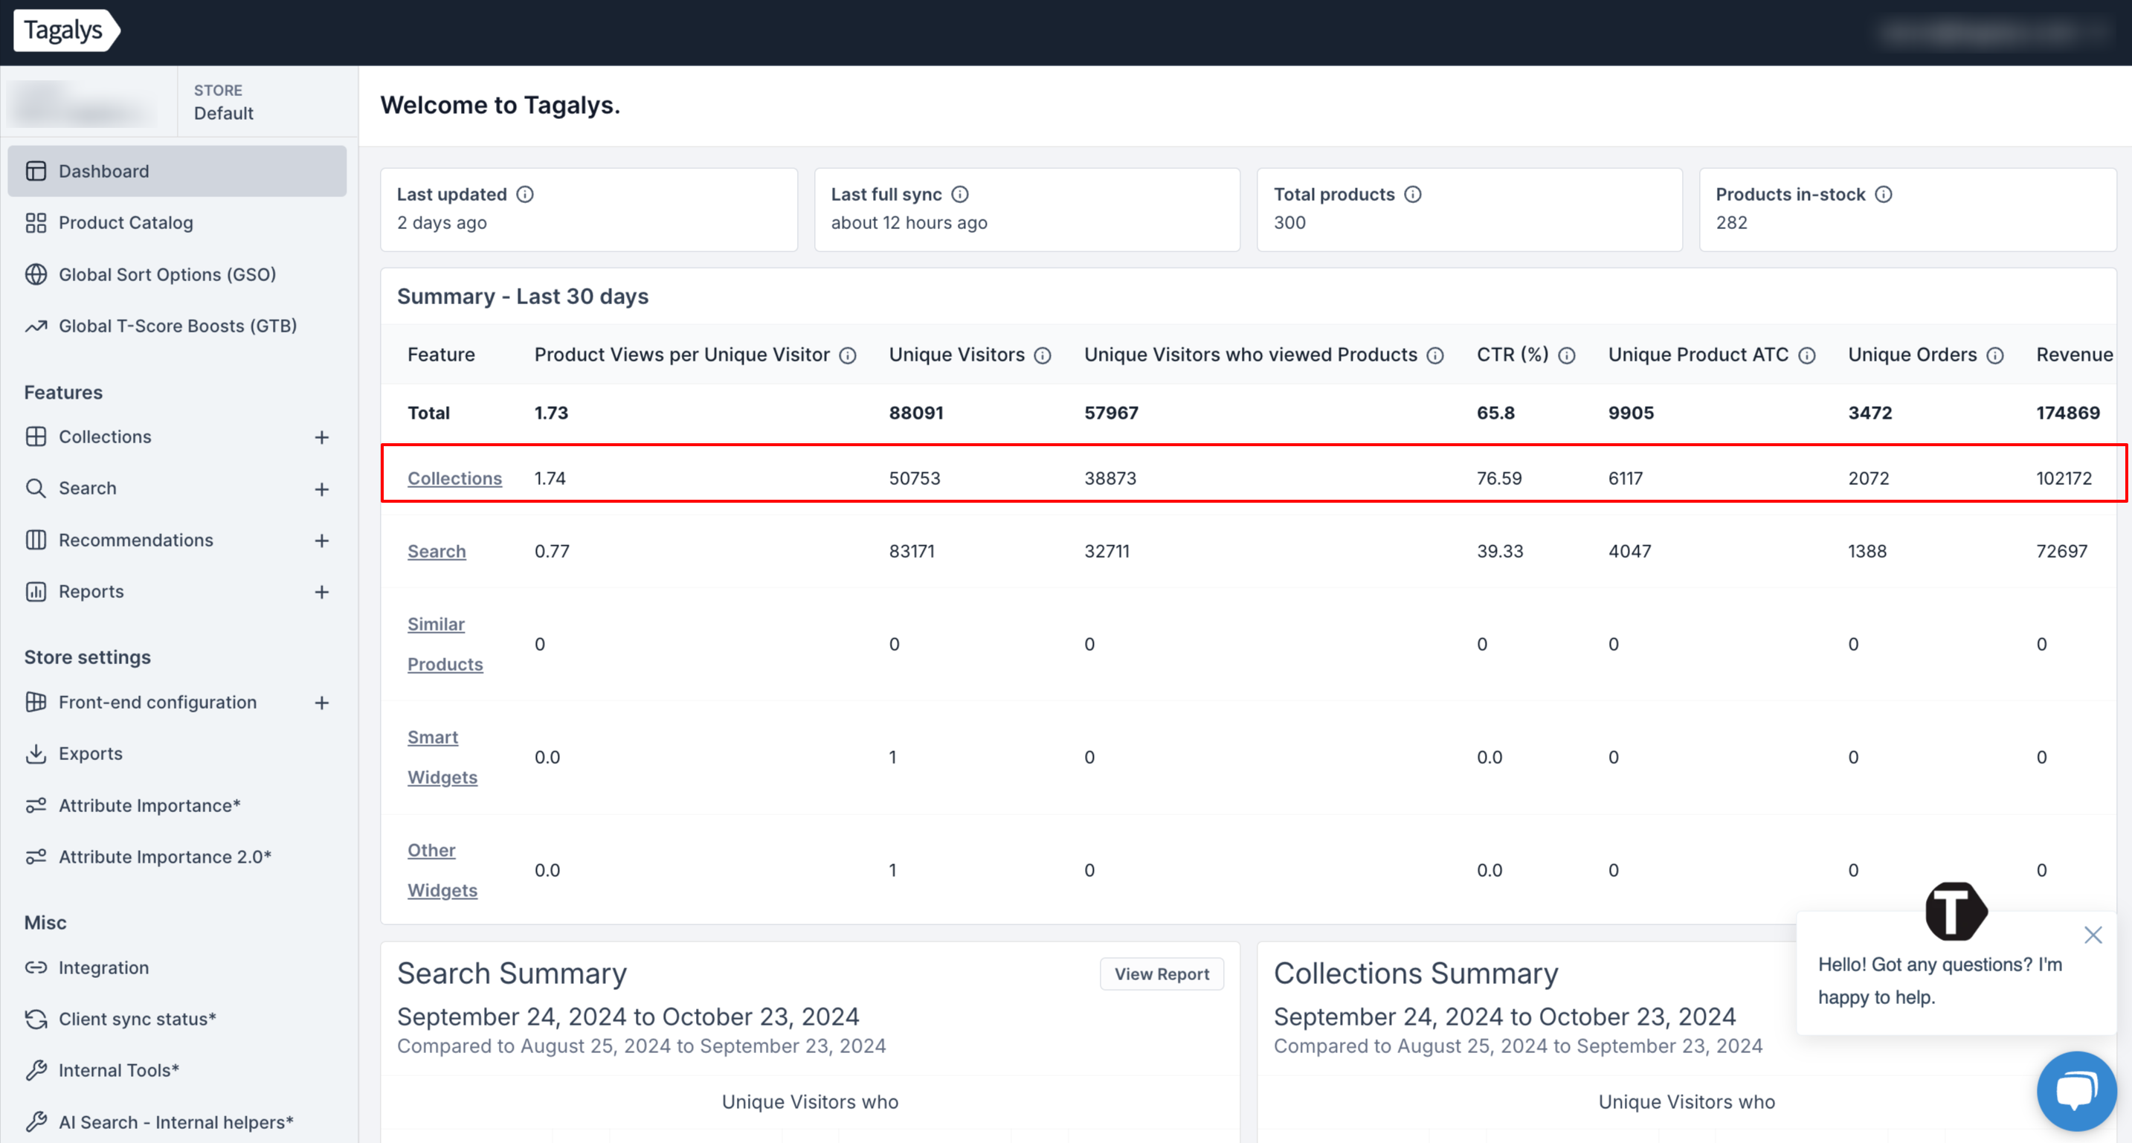Expand the Search sidebar section
The height and width of the screenshot is (1143, 2132).
coord(322,489)
